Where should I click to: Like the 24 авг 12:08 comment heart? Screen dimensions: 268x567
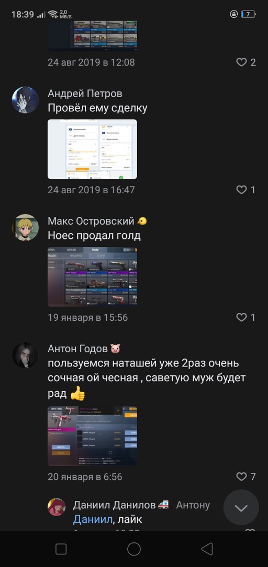241,62
